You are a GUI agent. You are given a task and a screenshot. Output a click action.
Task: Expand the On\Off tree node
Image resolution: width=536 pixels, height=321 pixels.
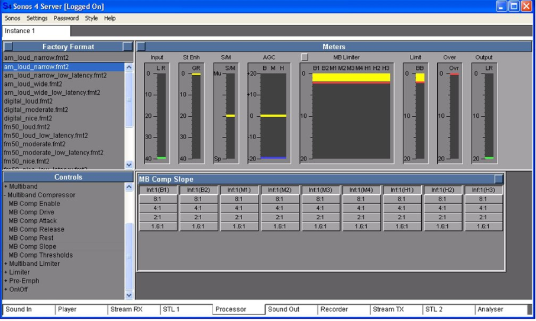click(6, 289)
